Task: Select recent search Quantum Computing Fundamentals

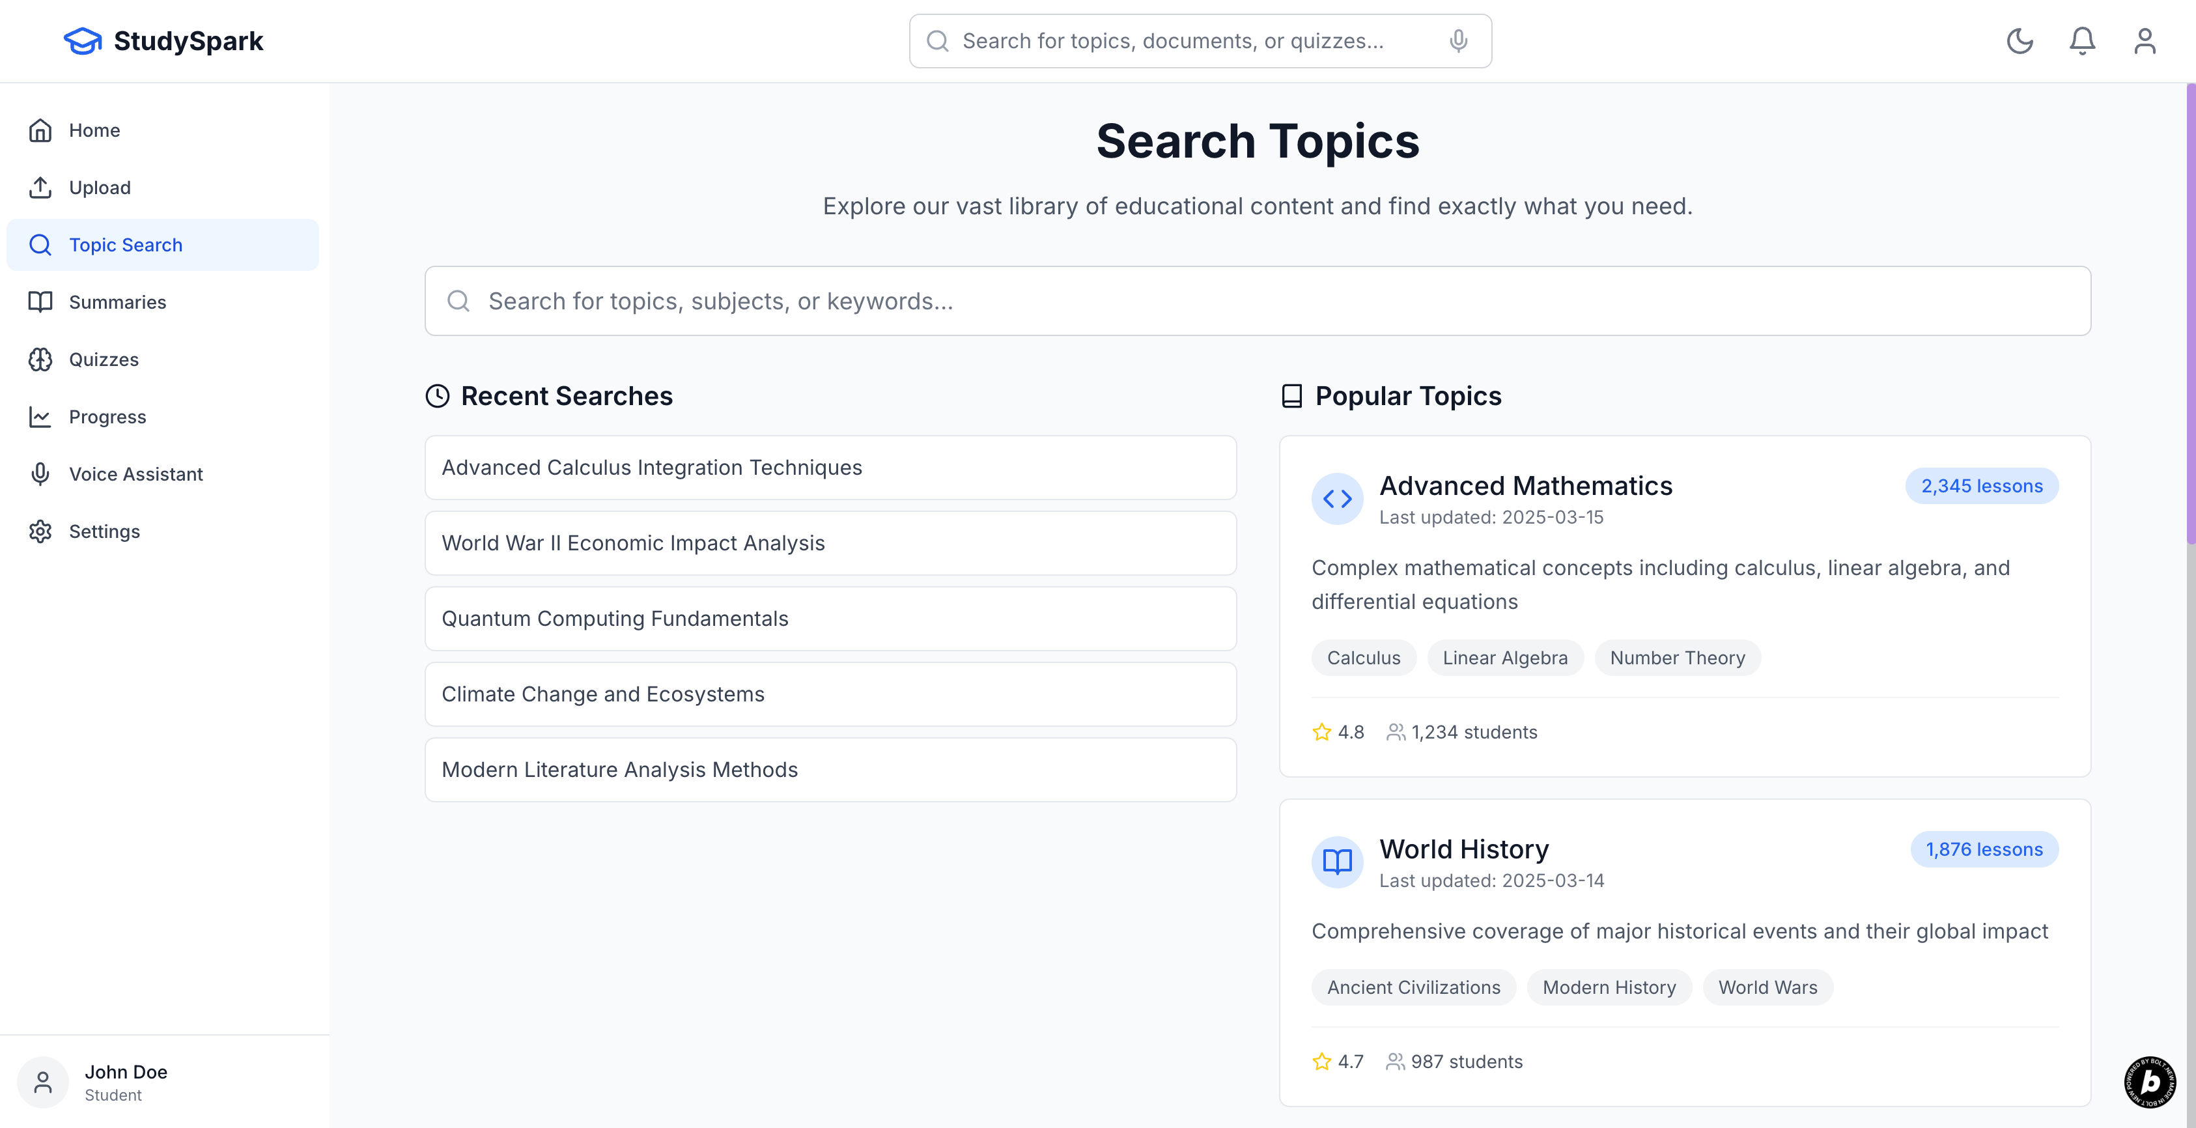Action: pos(830,618)
